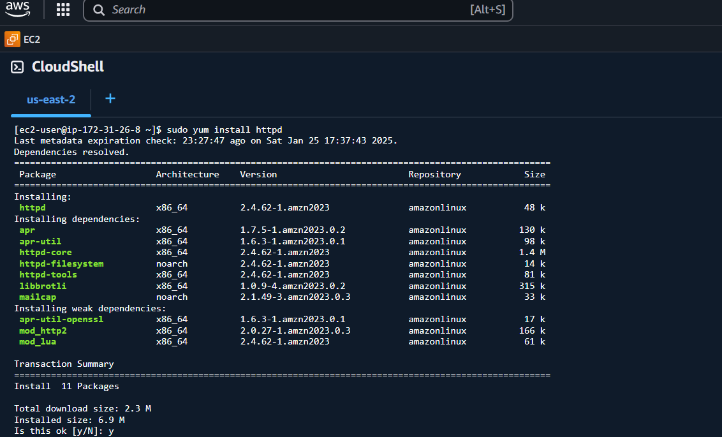This screenshot has height=437, width=722.
Task: Click the Package column header
Action: [37, 175]
